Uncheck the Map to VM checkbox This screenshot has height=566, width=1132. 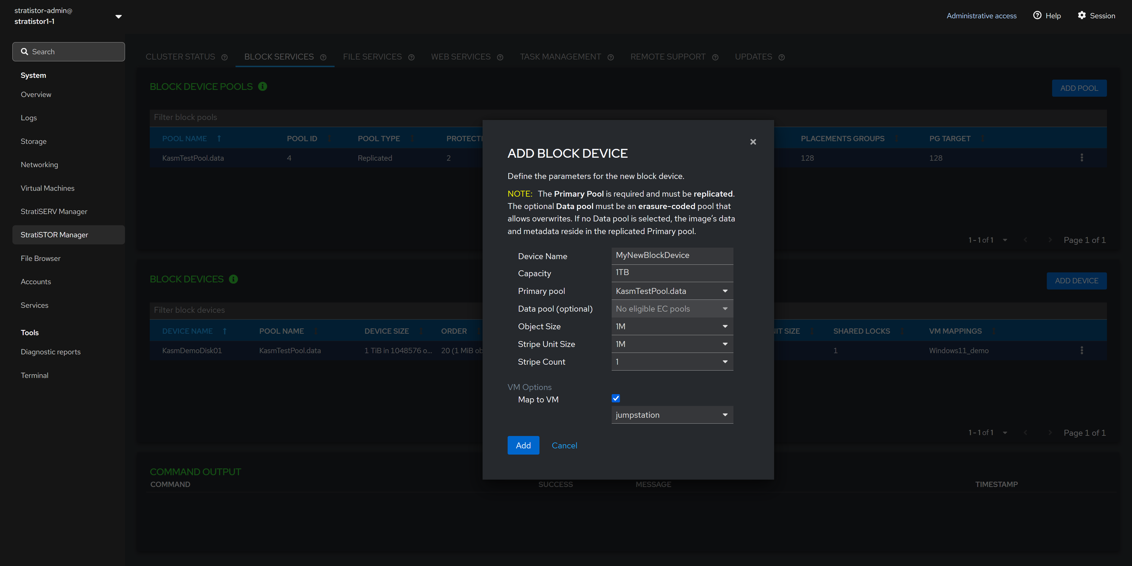(616, 399)
